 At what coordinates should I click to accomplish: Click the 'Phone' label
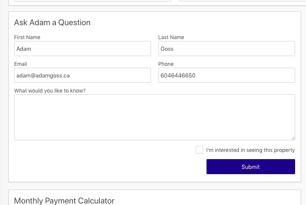[x=166, y=64]
